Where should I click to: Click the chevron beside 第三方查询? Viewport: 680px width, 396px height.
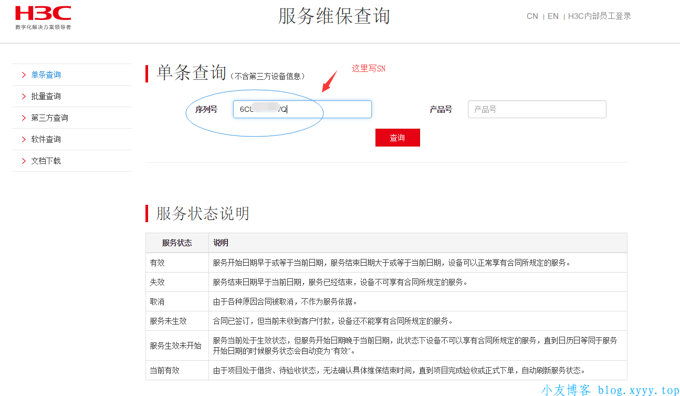pyautogui.click(x=24, y=118)
